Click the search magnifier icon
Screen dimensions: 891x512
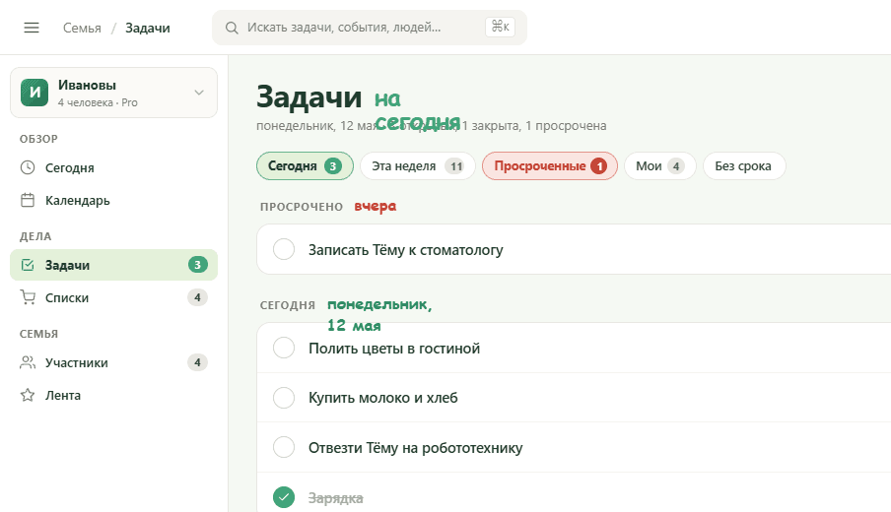click(232, 28)
